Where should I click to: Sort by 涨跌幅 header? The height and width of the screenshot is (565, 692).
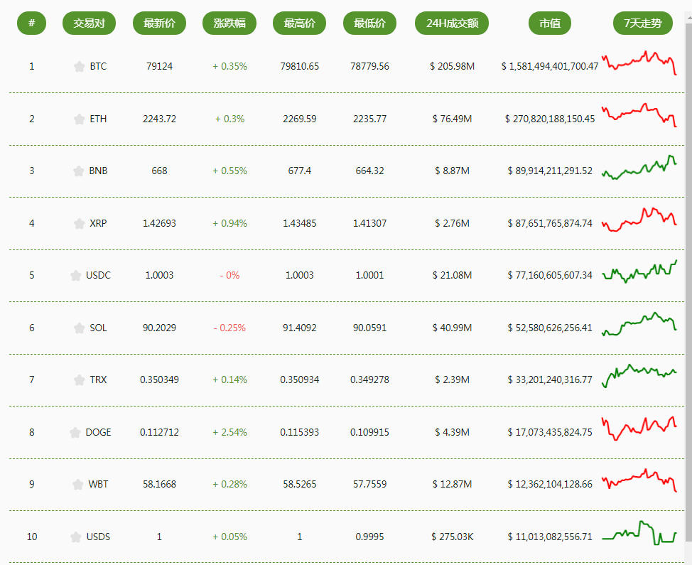229,23
